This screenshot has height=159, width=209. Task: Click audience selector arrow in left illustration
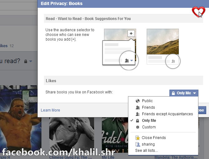click(131, 61)
